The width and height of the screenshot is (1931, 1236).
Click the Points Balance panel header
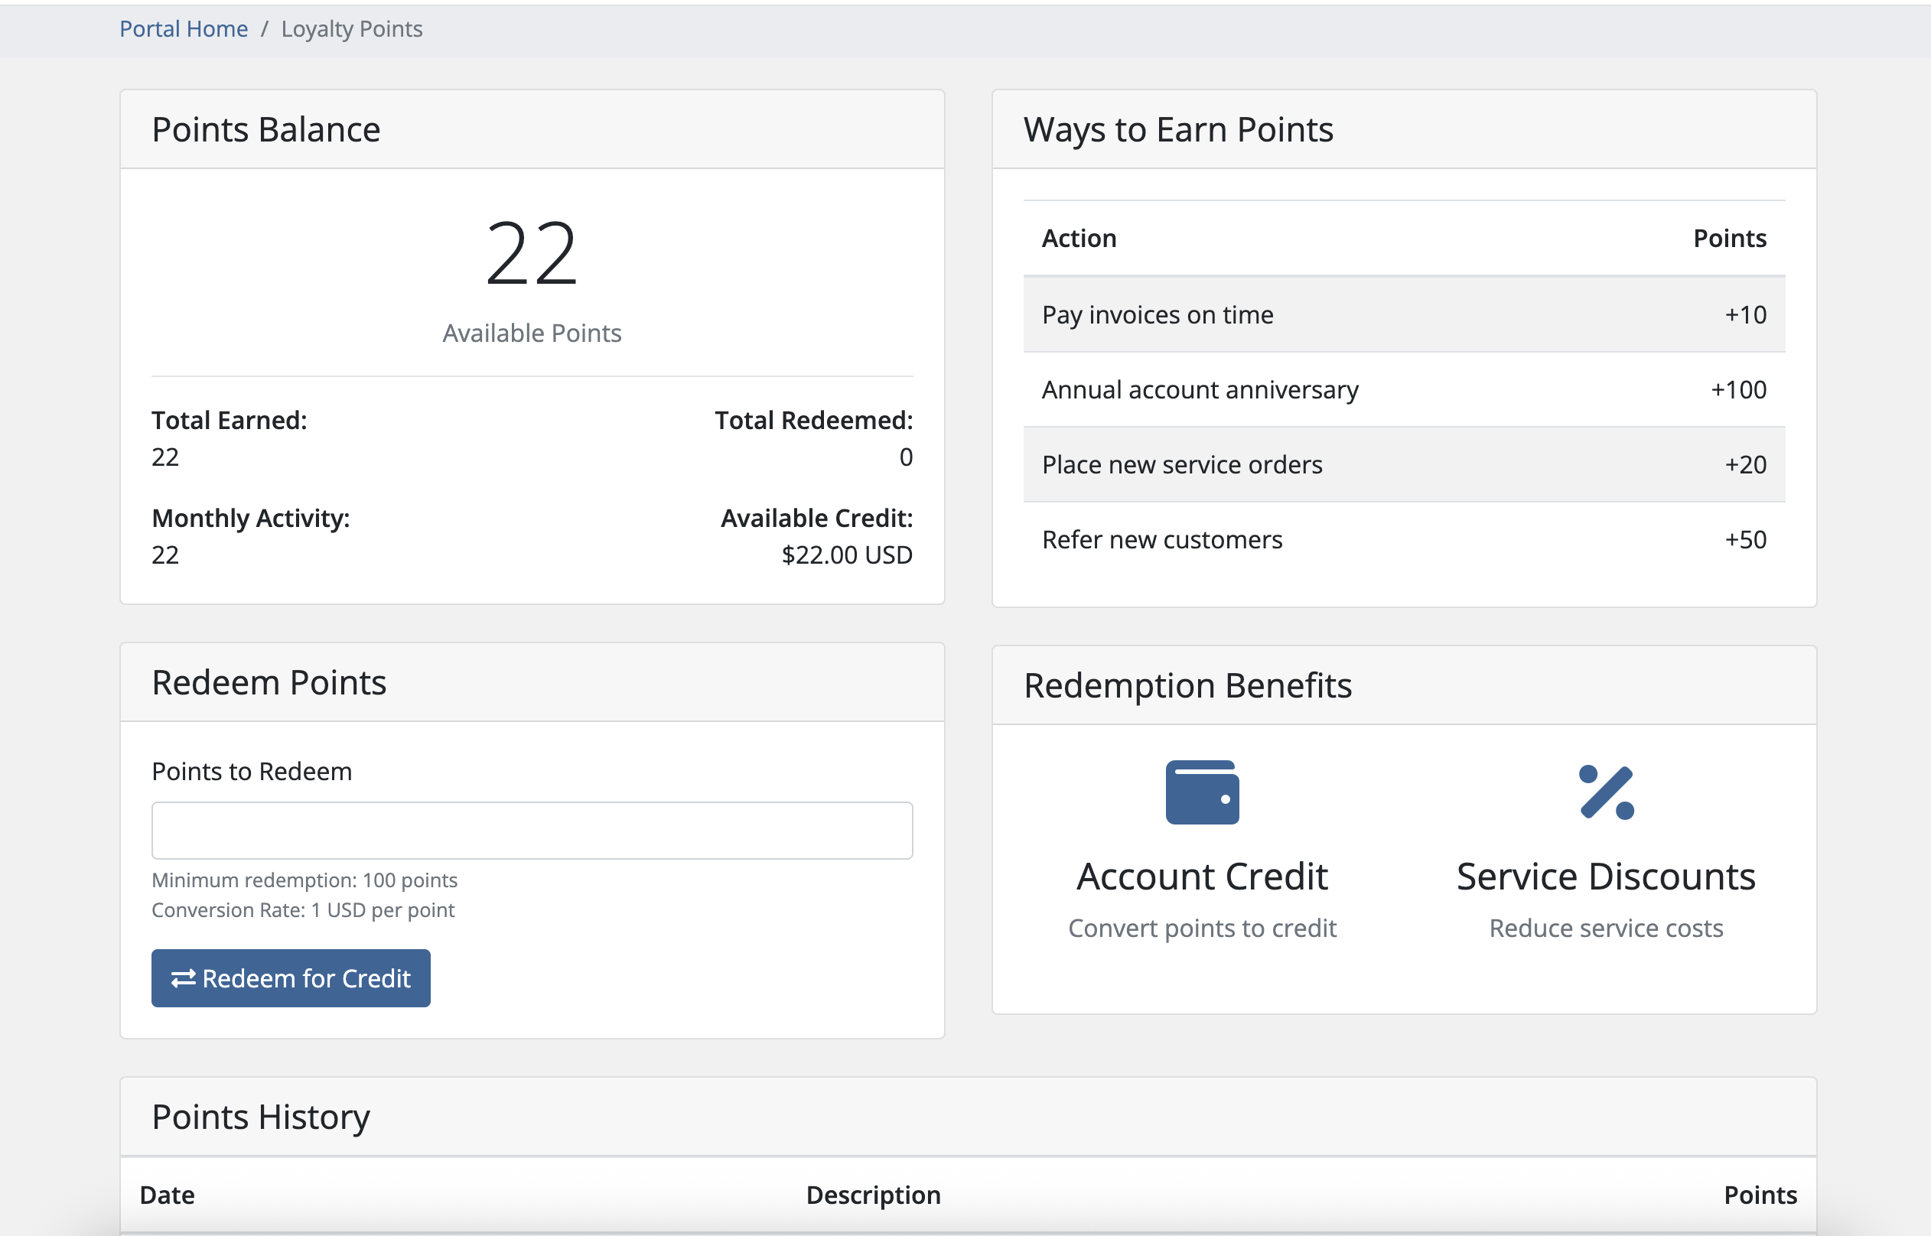point(265,128)
